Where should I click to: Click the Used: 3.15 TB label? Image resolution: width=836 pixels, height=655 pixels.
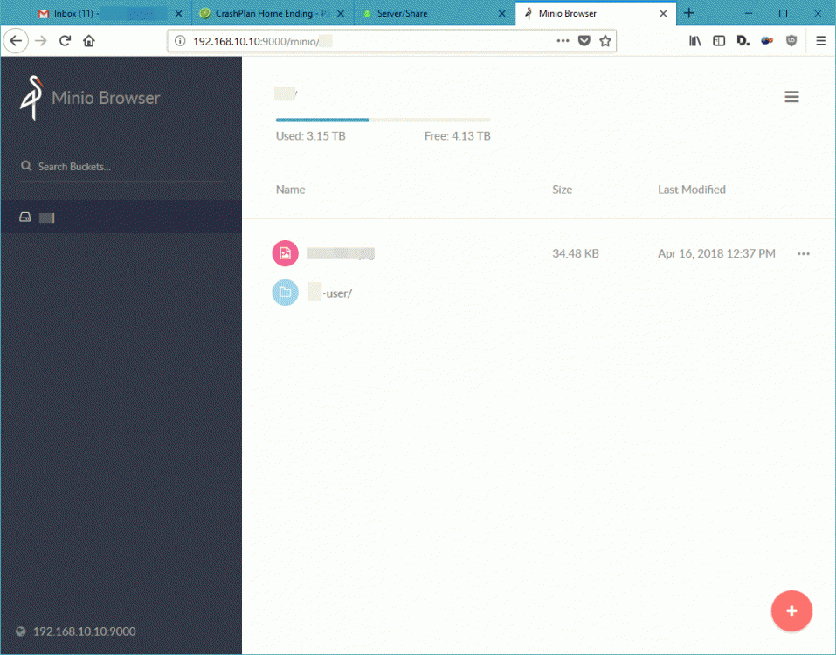click(x=311, y=136)
